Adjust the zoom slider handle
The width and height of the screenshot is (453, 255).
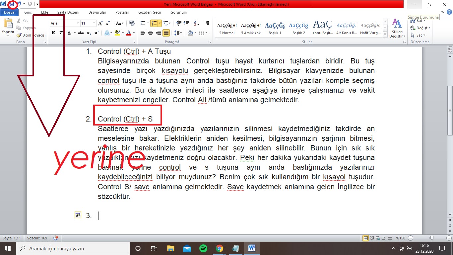pyautogui.click(x=432, y=238)
